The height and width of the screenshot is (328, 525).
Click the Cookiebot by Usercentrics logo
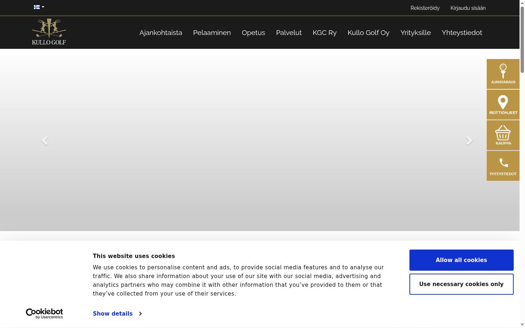[44, 313]
